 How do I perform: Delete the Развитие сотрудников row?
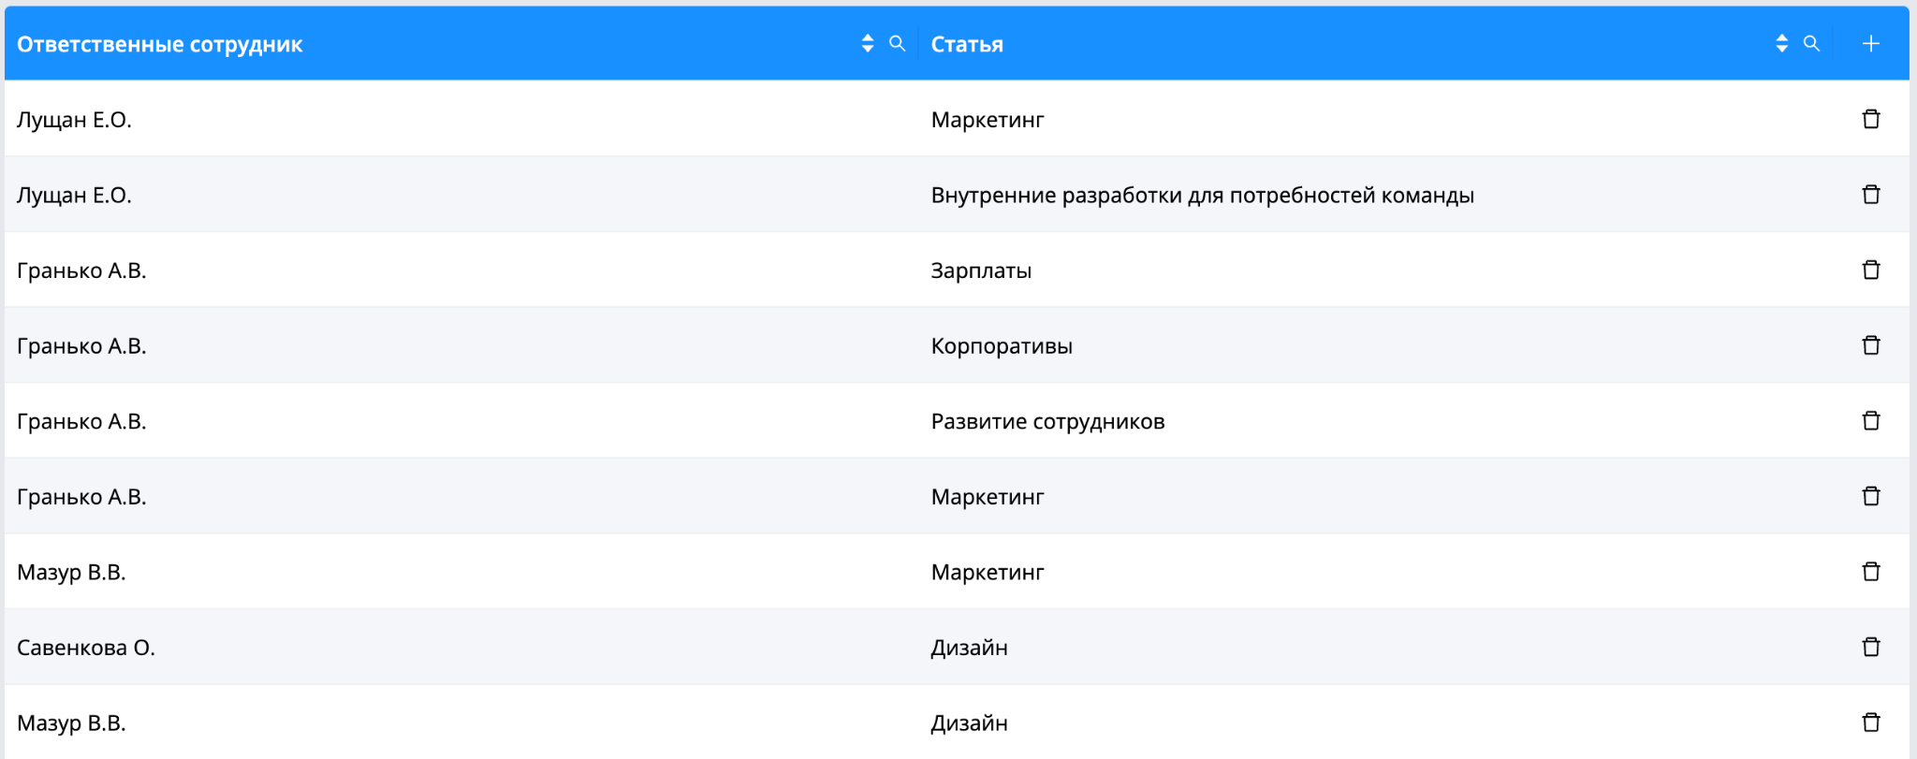(x=1870, y=421)
